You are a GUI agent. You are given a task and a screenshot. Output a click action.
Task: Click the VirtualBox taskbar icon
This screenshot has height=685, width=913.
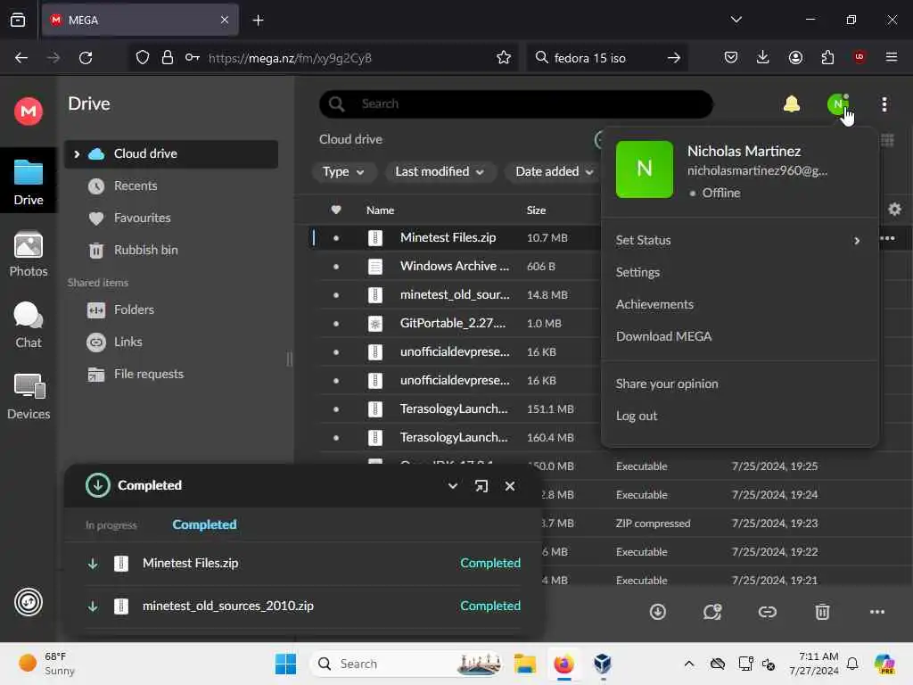pyautogui.click(x=602, y=664)
